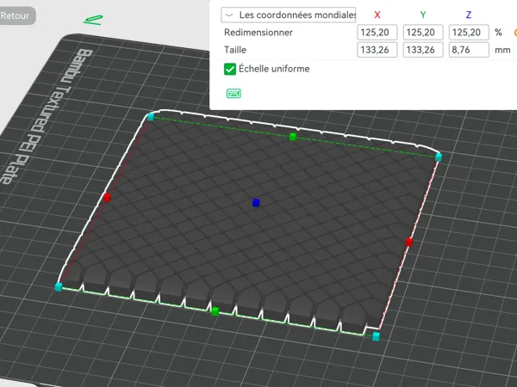Click the Redimensionner X percentage field
This screenshot has height=387, width=517.
tap(377, 33)
